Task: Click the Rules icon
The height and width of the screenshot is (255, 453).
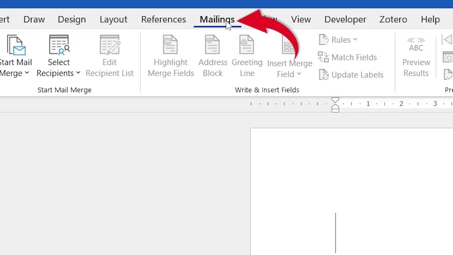Action: coord(323,39)
